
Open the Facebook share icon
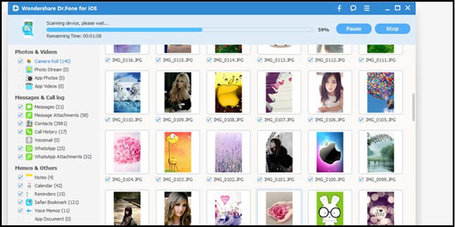[339, 8]
